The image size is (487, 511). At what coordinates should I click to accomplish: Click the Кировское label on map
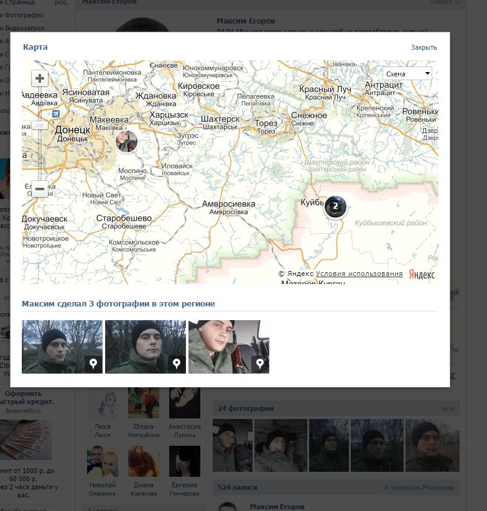[198, 86]
